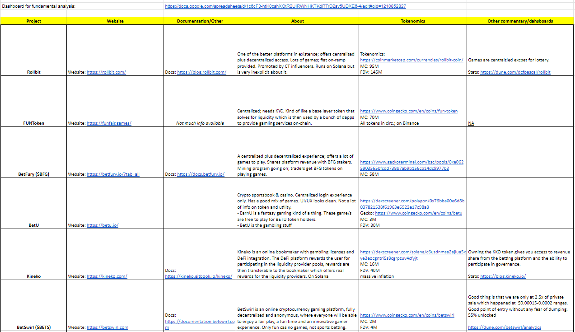Open the betu.io website link
The image size is (575, 332).
103,225
